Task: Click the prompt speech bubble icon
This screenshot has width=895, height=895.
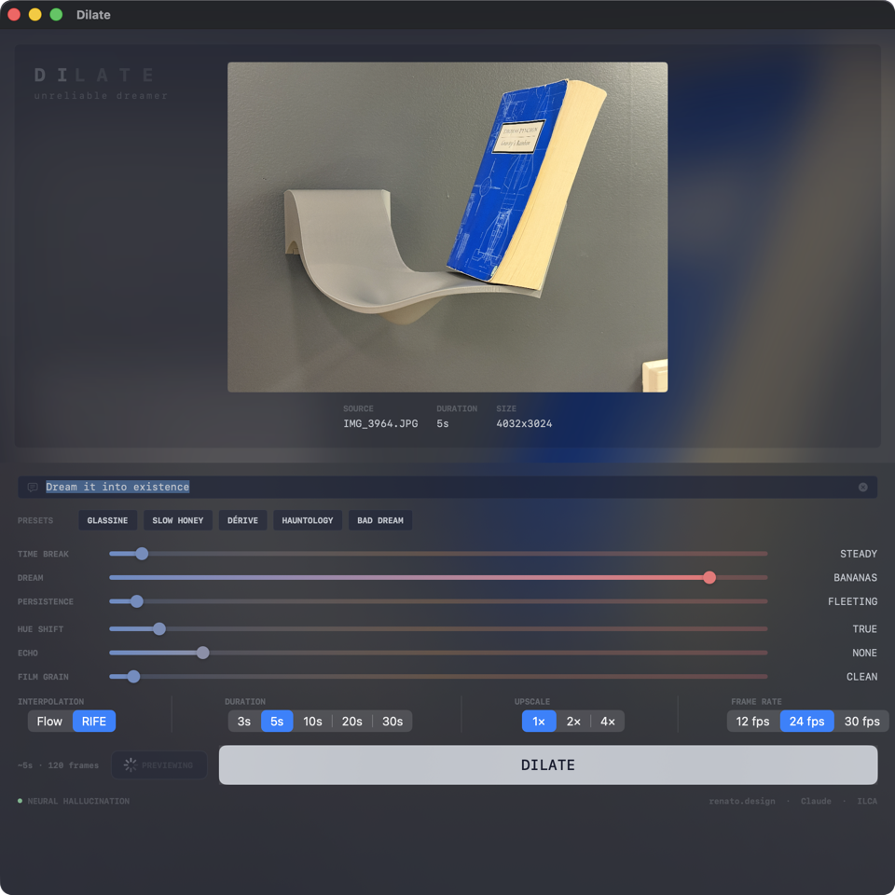Action: [33, 488]
